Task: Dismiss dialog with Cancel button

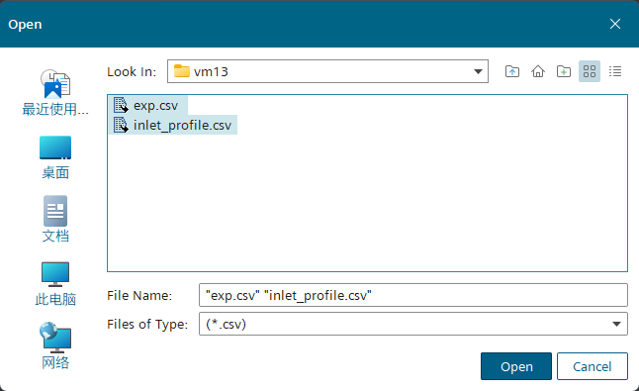Action: click(x=593, y=366)
